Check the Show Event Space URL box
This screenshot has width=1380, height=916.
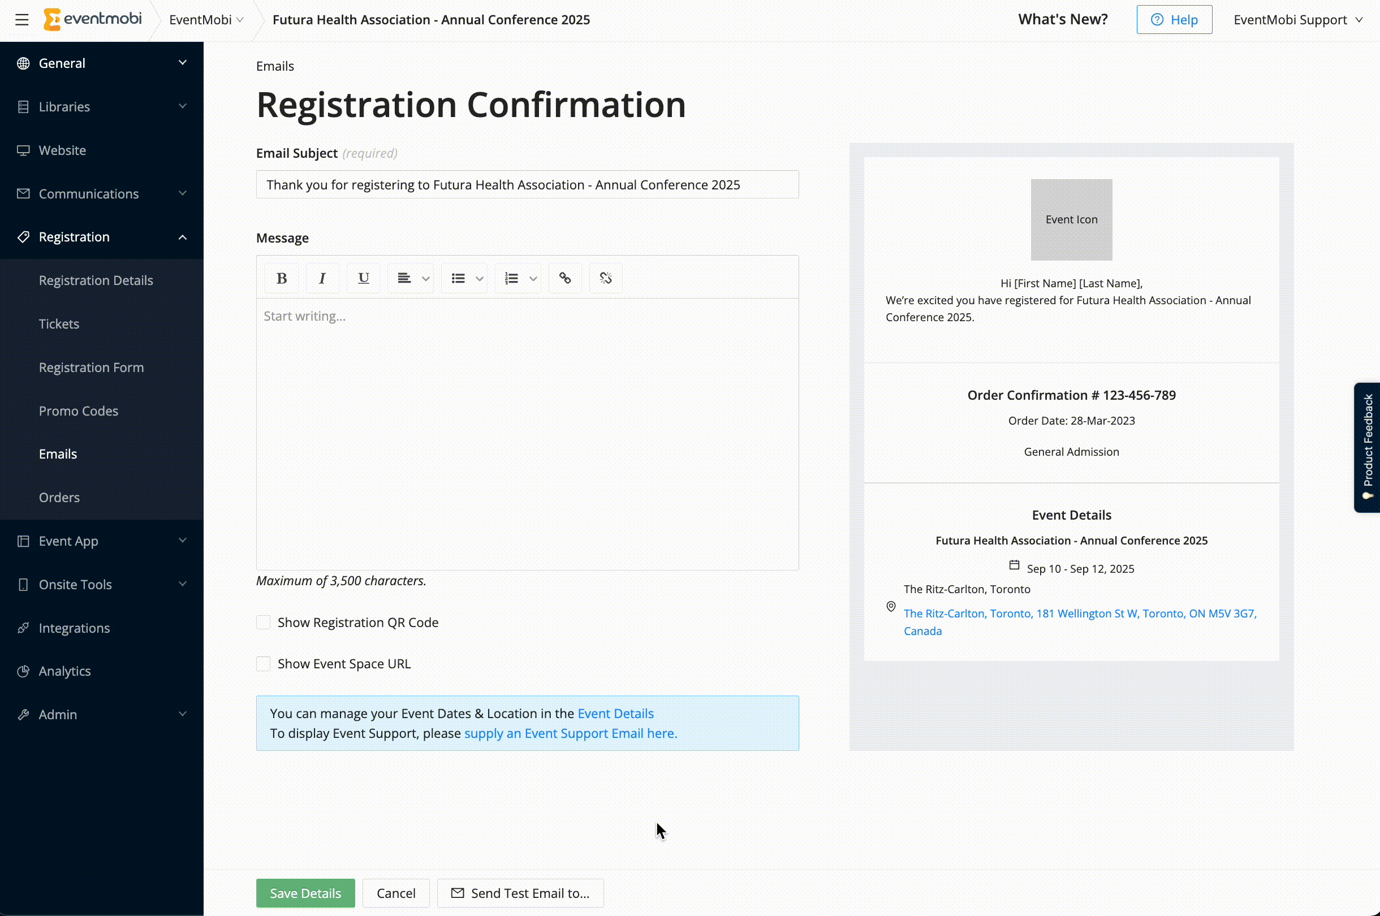(x=264, y=664)
